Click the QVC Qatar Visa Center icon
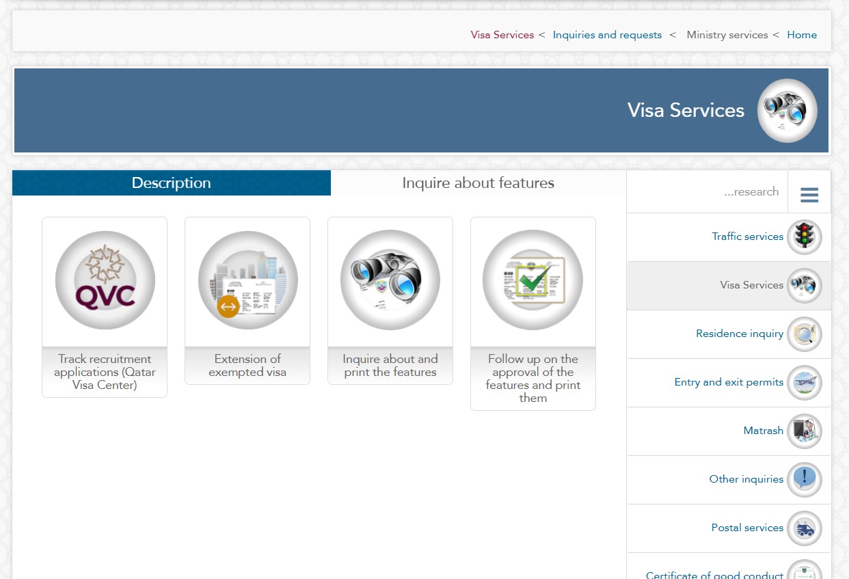The height and width of the screenshot is (579, 849). [105, 280]
